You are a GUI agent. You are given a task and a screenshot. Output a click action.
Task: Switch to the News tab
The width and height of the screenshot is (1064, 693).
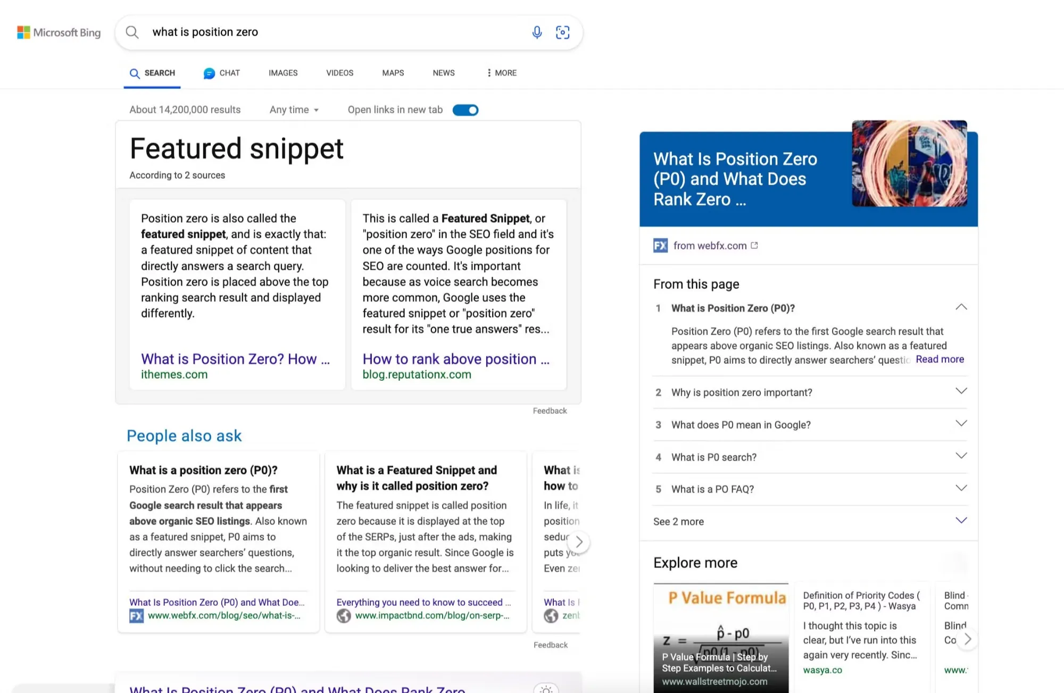[444, 73]
